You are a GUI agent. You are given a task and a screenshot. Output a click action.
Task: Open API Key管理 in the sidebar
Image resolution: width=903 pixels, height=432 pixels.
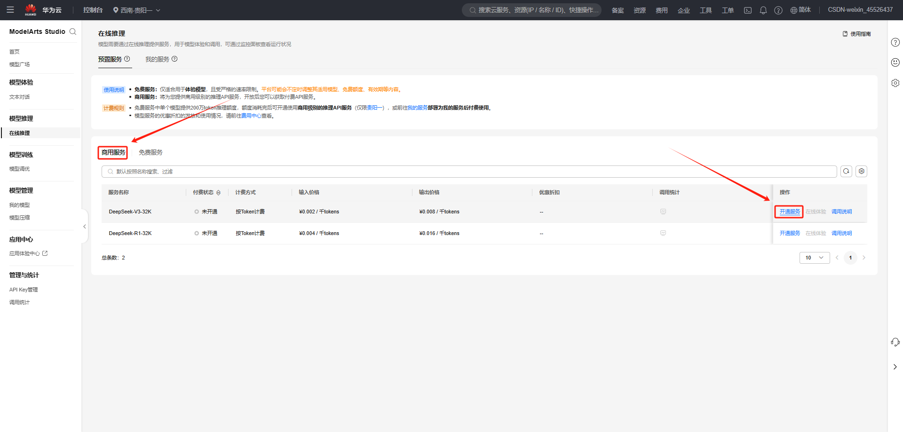point(24,290)
